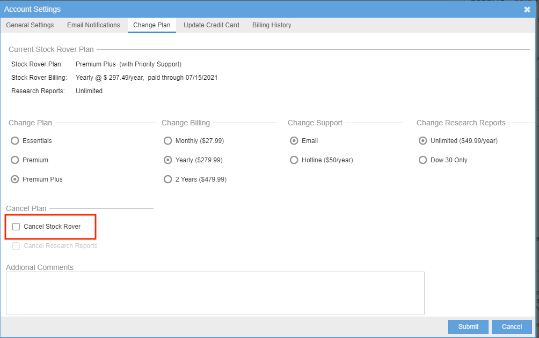
Task: Go to the Update Credit Card tab
Action: pos(211,25)
